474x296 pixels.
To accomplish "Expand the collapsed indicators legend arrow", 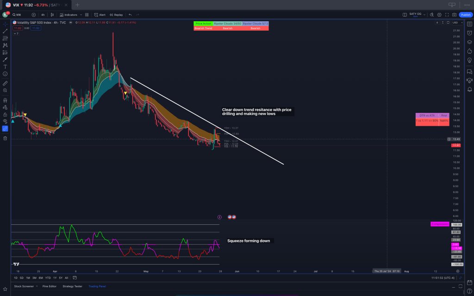I will coord(16,33).
